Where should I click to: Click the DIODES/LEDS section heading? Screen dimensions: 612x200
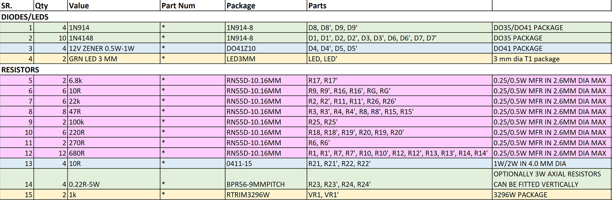(x=25, y=17)
